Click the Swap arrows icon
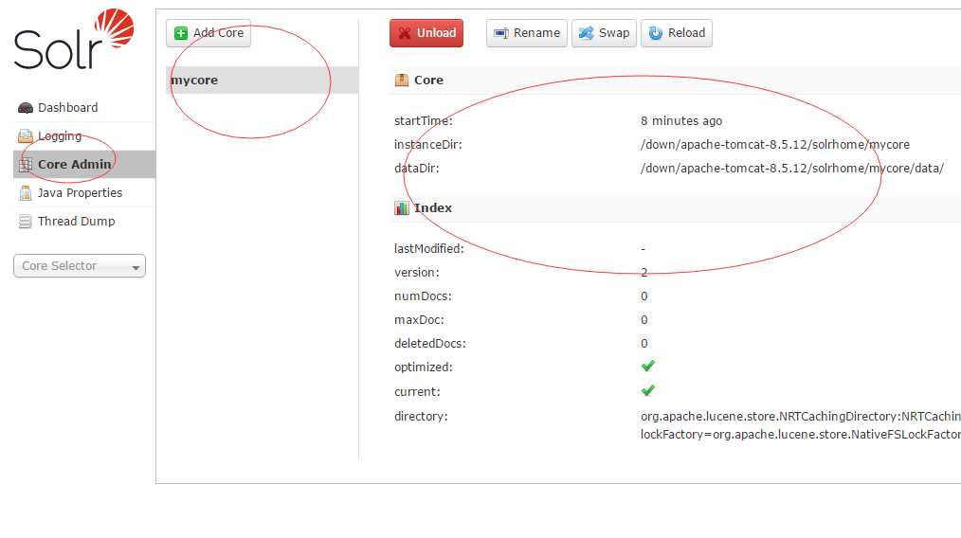The height and width of the screenshot is (538, 961). click(586, 33)
